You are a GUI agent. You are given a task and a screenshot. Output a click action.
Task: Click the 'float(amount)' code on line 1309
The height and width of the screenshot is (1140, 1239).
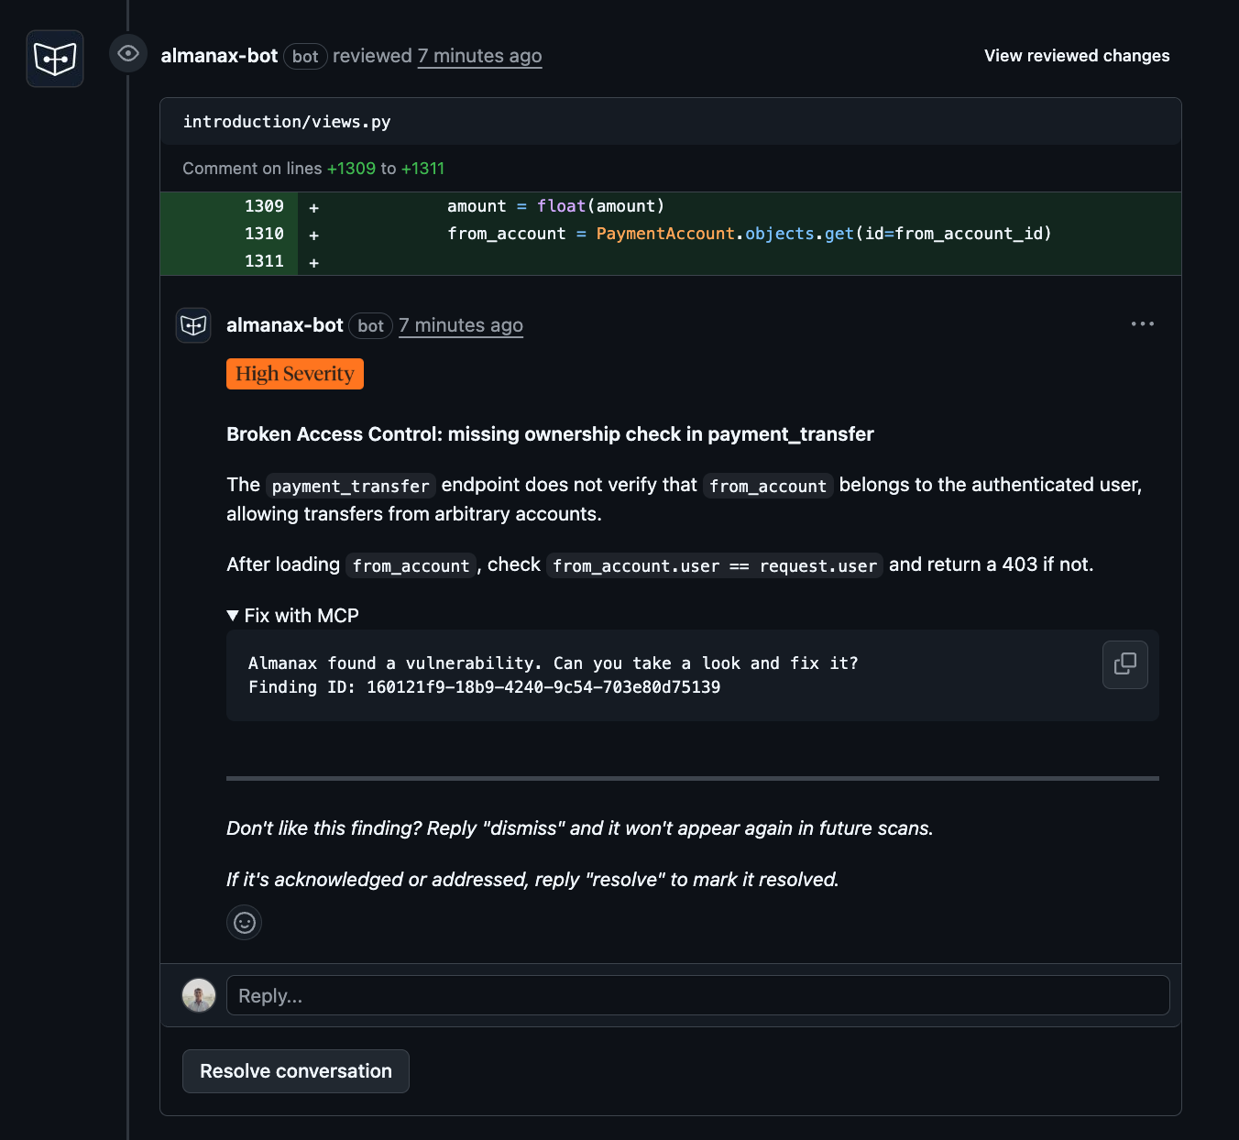point(600,206)
